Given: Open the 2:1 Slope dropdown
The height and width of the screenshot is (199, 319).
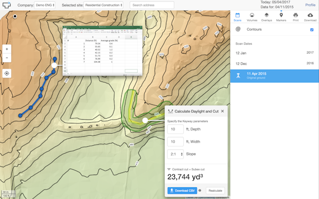Looking at the screenshot, I should coord(175,154).
